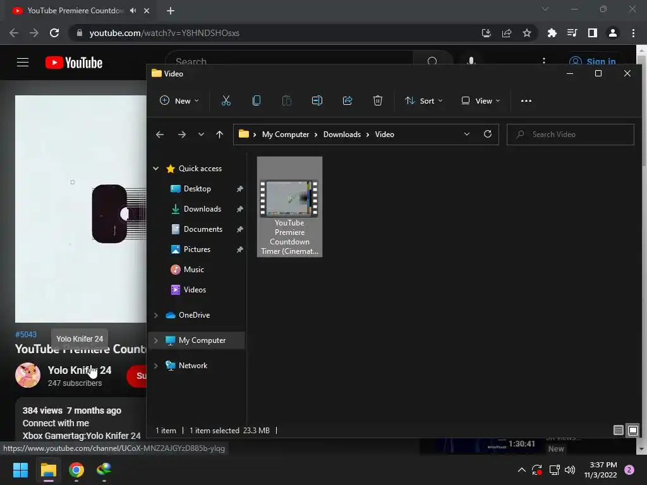The width and height of the screenshot is (647, 485).
Task: Click the YouTube logo
Action: [x=74, y=63]
